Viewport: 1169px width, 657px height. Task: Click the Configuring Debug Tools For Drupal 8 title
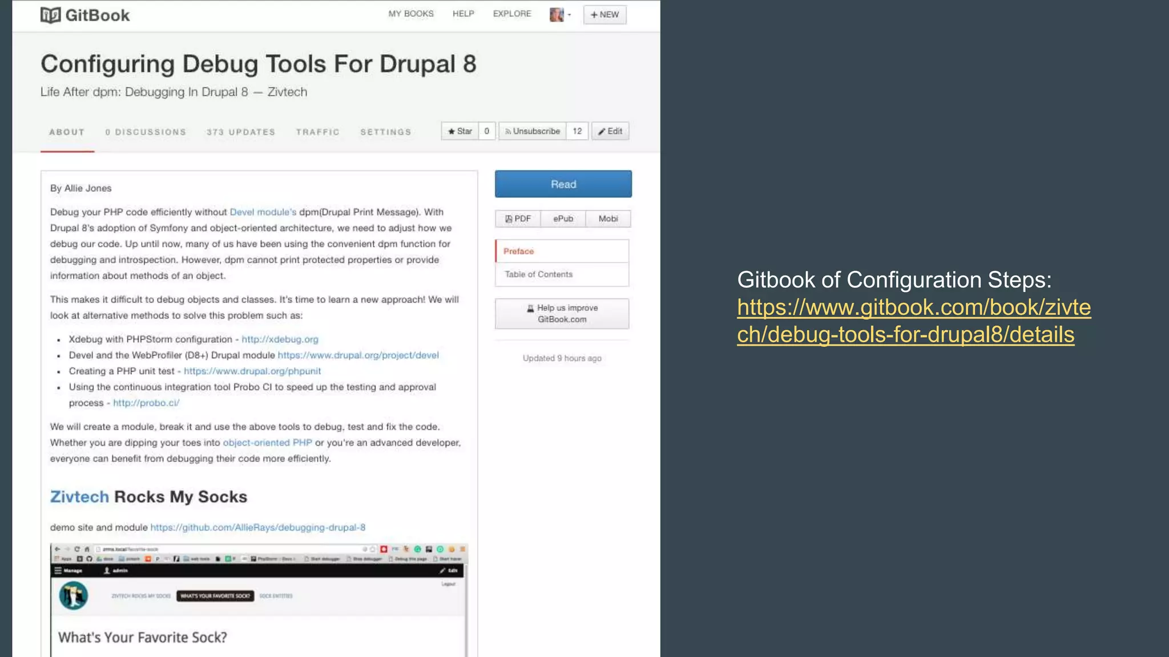(x=258, y=64)
